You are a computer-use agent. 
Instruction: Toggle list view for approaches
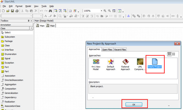pyautogui.click(x=174, y=54)
